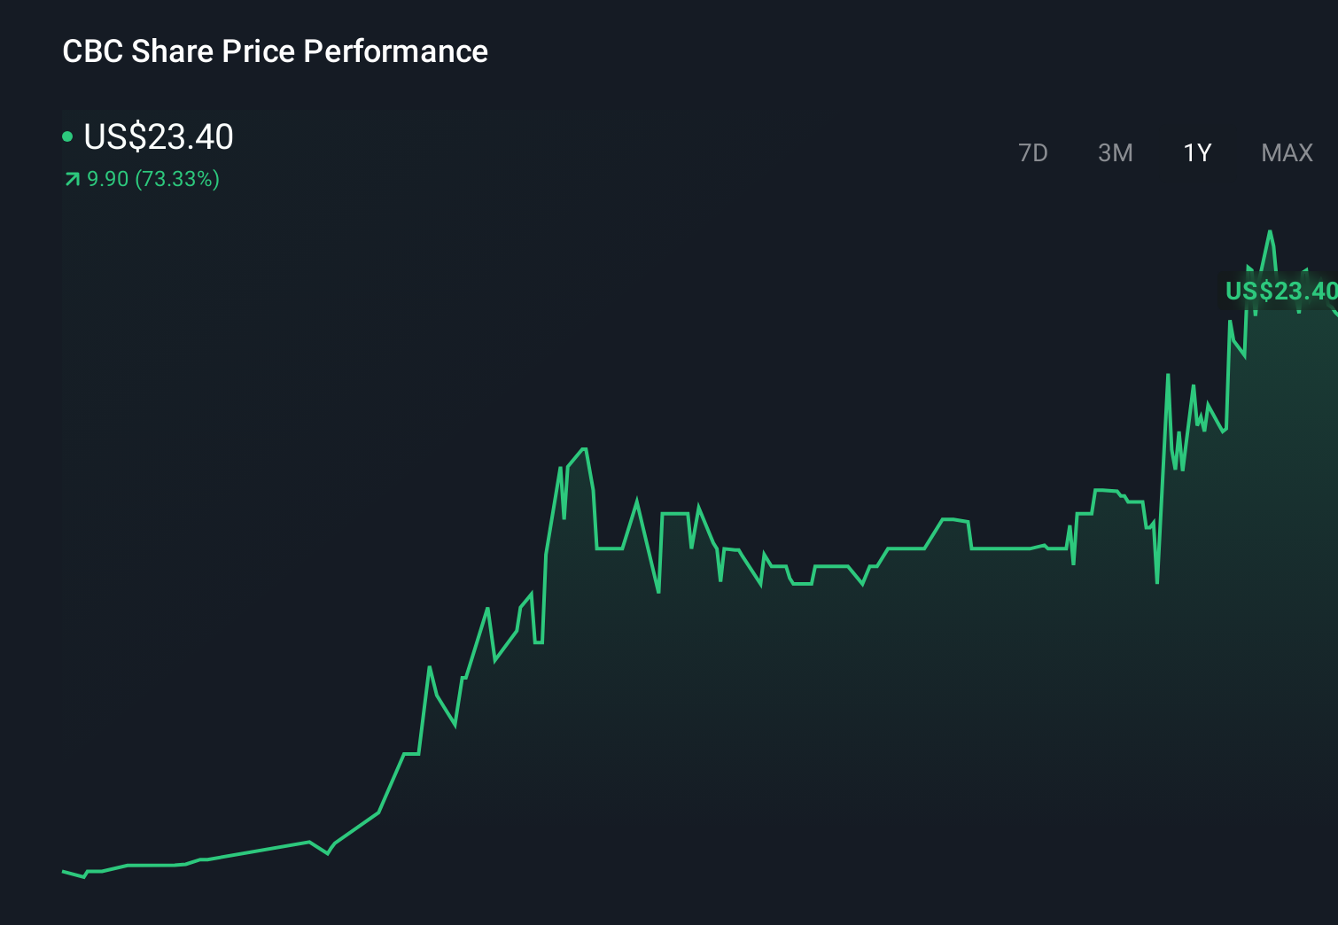
Task: Click the green upward trend arrow icon
Action: click(71, 179)
